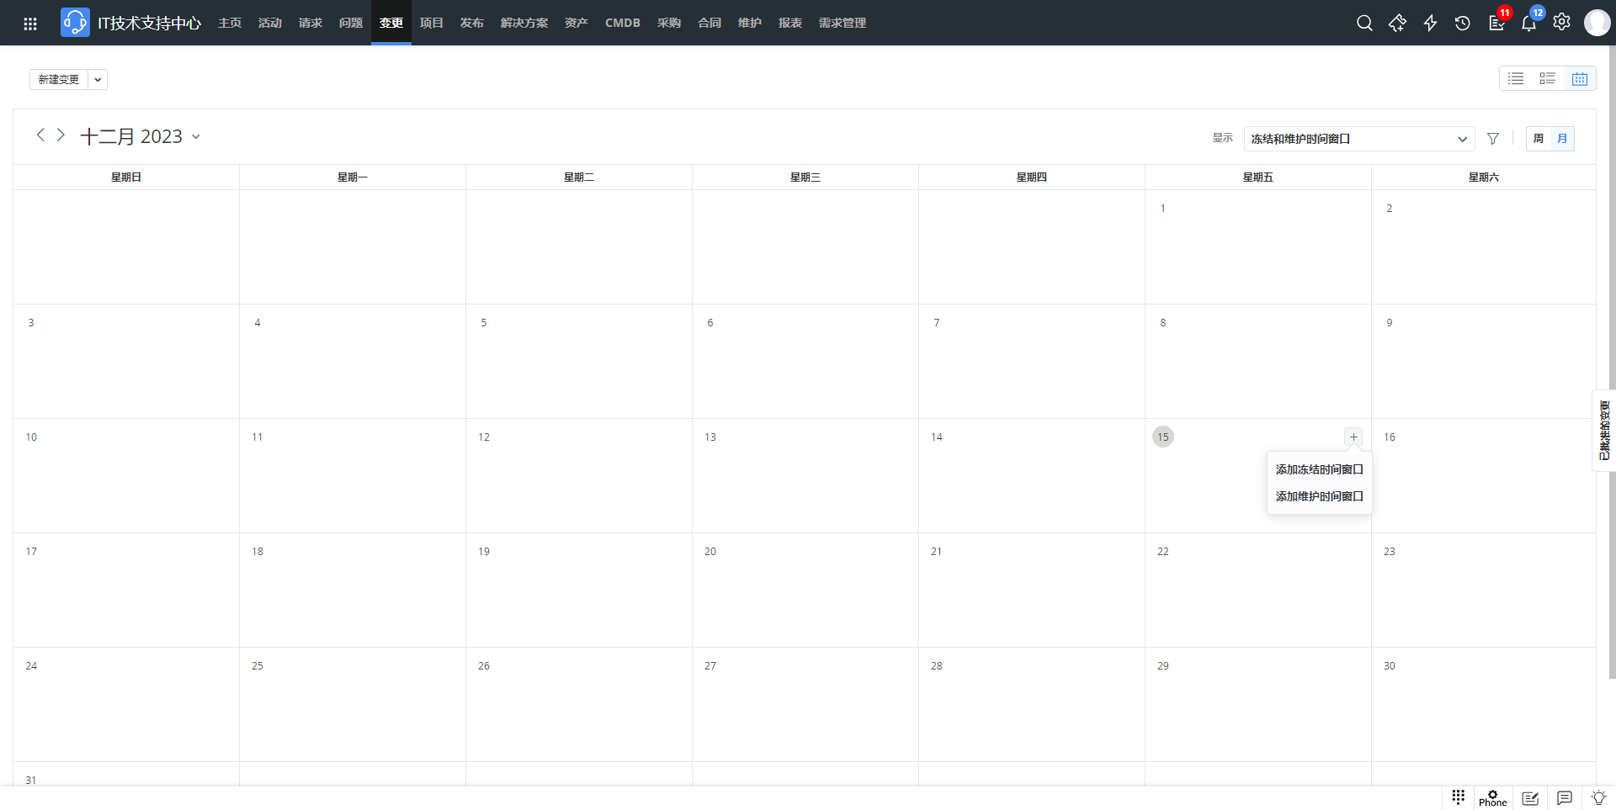Viewport: 1616px width, 810px height.
Task: Open the 需求管理 tab
Action: click(843, 23)
